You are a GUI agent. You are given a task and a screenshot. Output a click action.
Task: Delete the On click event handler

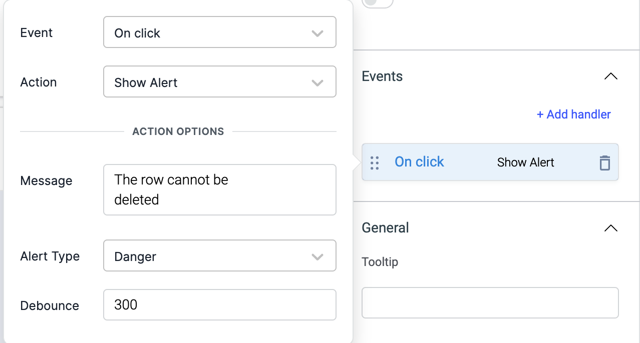(x=604, y=162)
